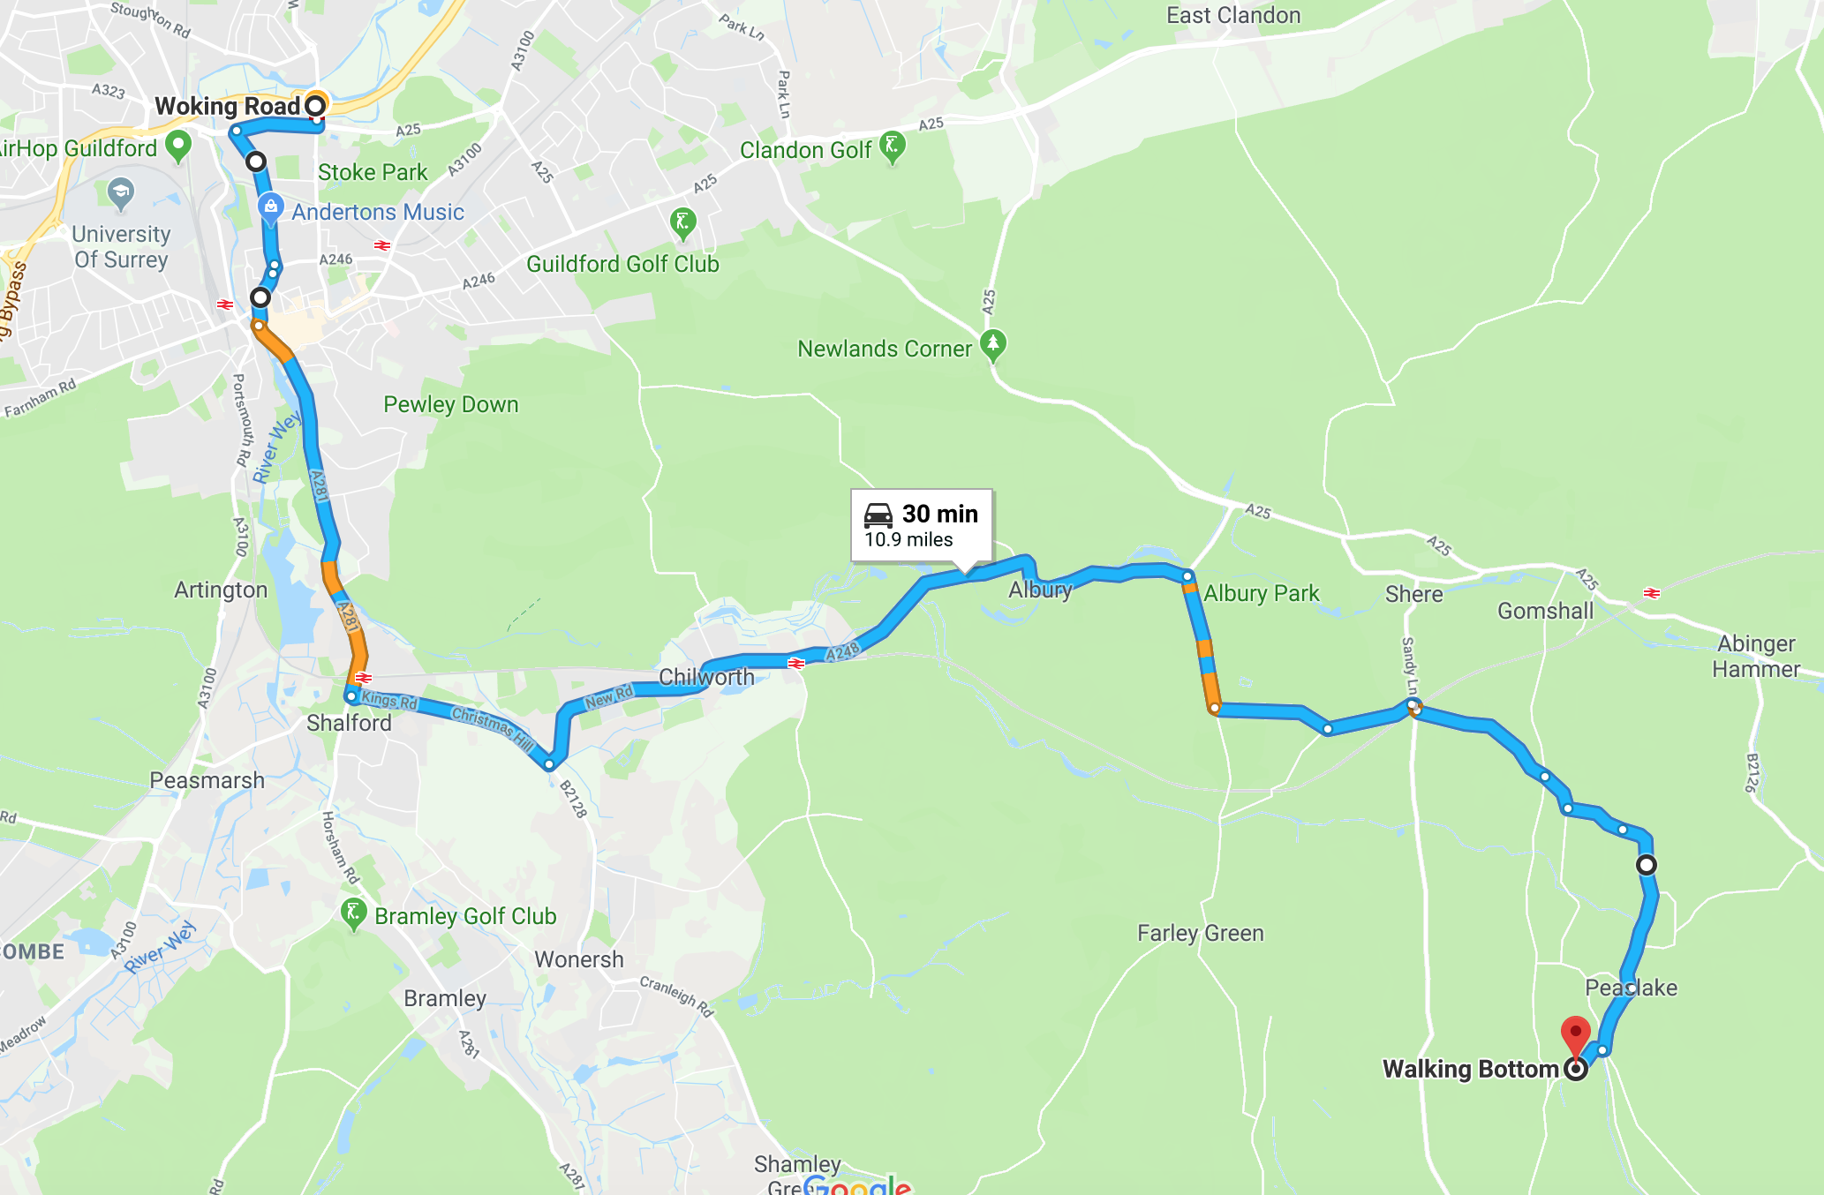Select the Chilworth railway station icon
The height and width of the screenshot is (1195, 1824).
796,663
